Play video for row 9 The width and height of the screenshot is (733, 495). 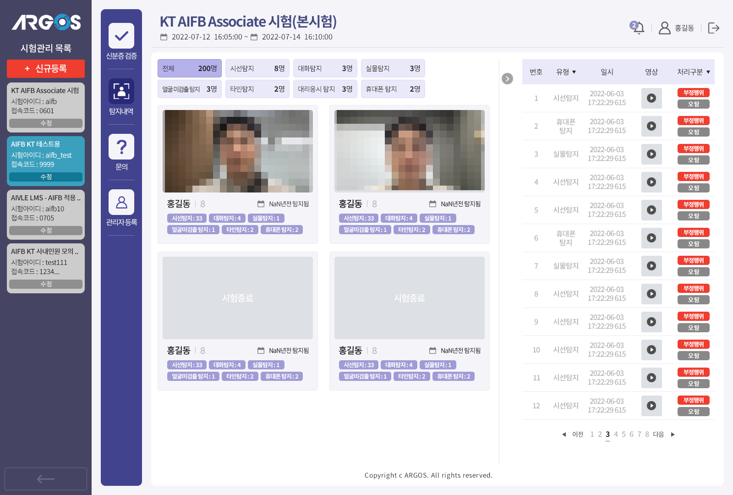(651, 322)
